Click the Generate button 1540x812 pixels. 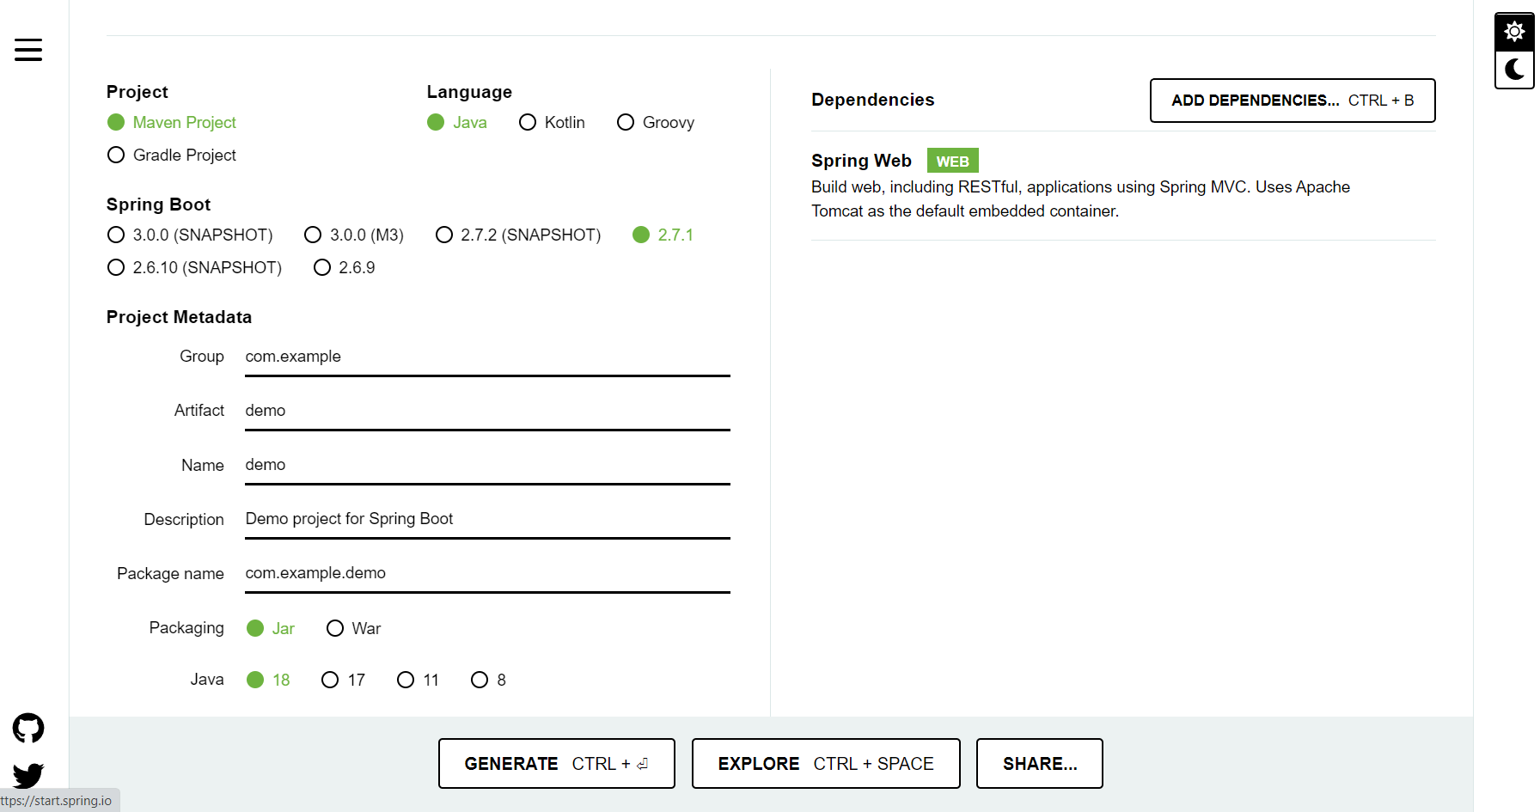tap(557, 763)
